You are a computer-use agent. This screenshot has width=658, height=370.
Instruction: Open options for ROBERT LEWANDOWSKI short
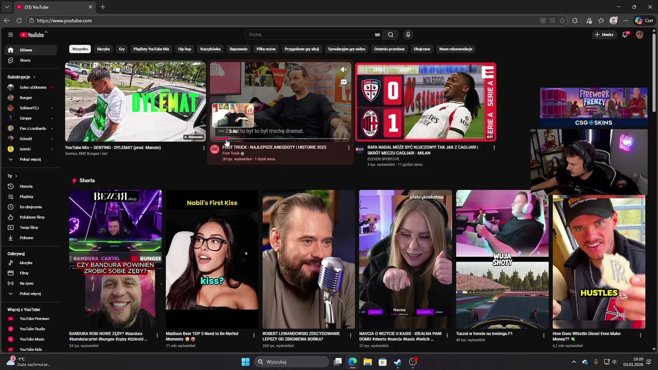[x=351, y=336]
